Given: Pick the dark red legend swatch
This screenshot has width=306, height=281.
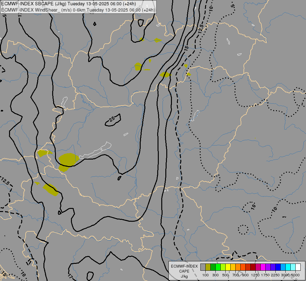Looking at the screenshot, I should [x=253, y=267].
